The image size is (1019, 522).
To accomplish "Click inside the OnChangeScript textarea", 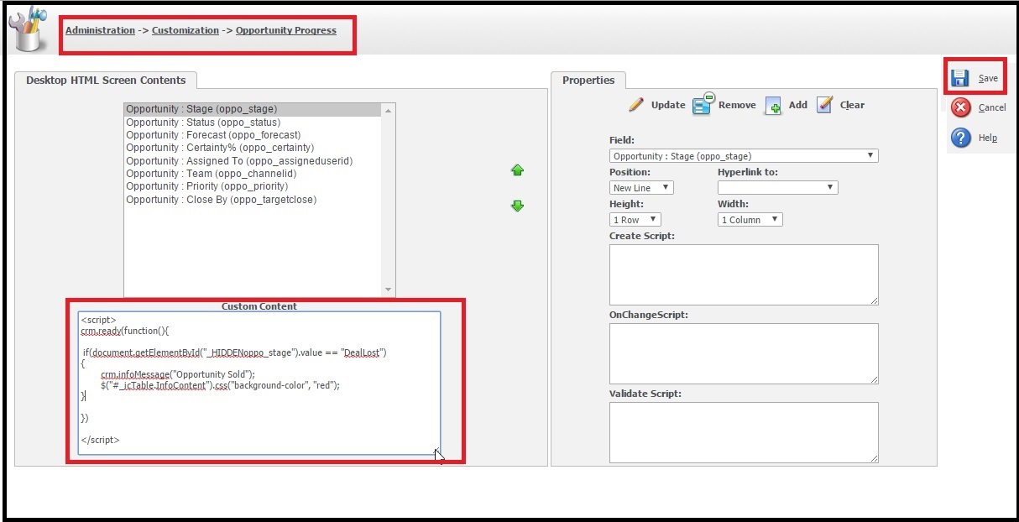I will tap(744, 354).
